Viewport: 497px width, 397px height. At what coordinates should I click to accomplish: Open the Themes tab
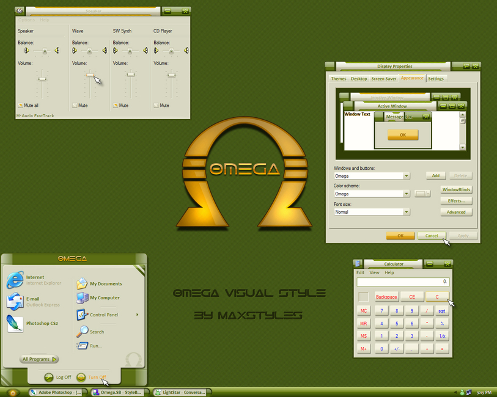pyautogui.click(x=339, y=79)
